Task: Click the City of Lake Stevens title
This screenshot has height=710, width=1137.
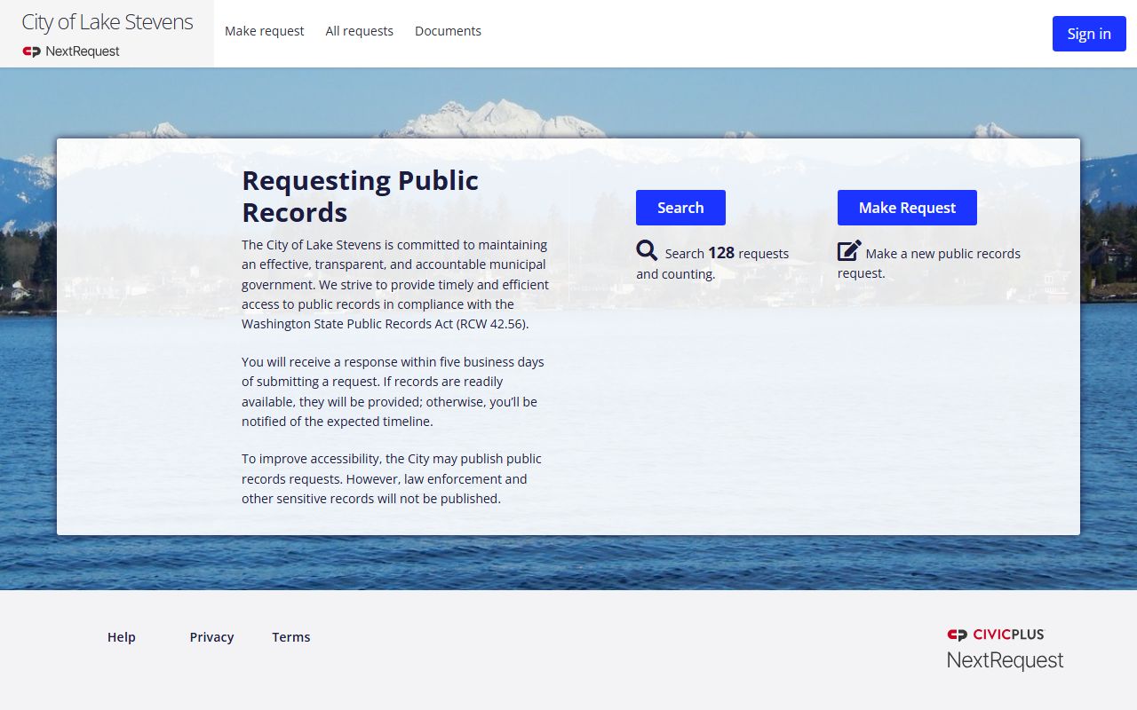Action: coord(107,22)
